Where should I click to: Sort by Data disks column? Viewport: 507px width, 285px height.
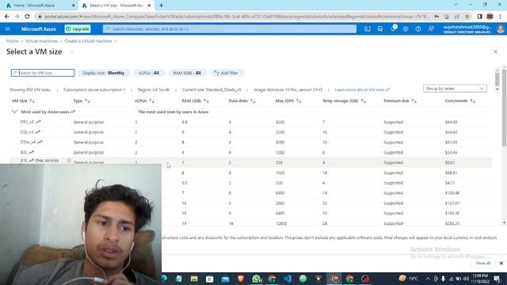point(242,101)
